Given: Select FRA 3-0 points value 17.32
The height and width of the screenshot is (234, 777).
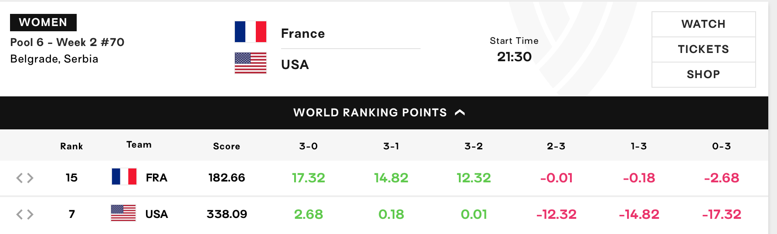Looking at the screenshot, I should click(309, 178).
